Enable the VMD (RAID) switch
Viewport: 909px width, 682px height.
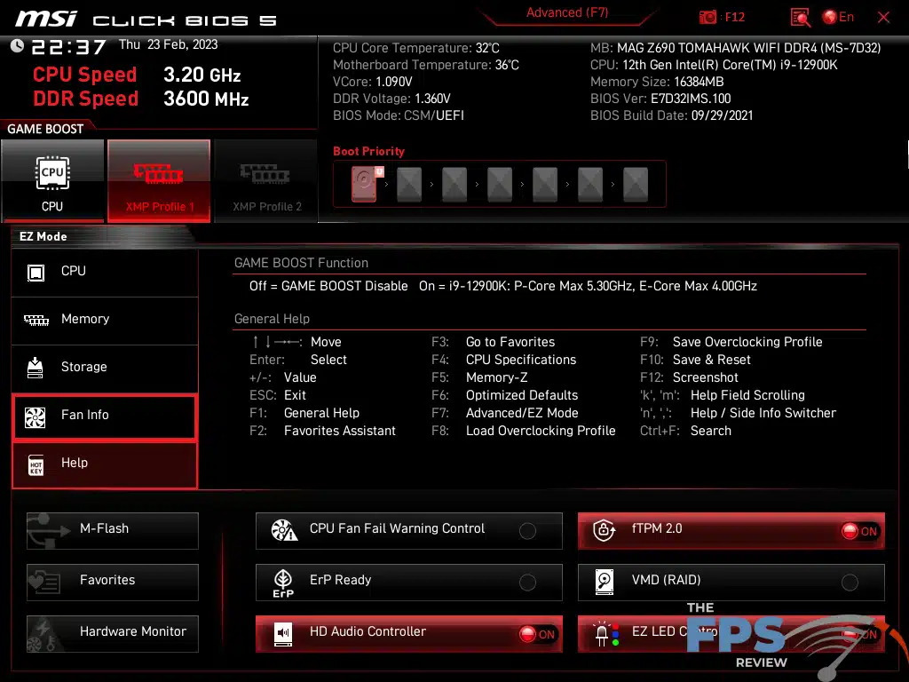(850, 583)
